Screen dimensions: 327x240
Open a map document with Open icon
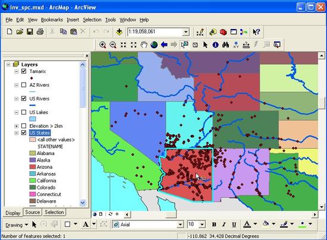(20, 31)
